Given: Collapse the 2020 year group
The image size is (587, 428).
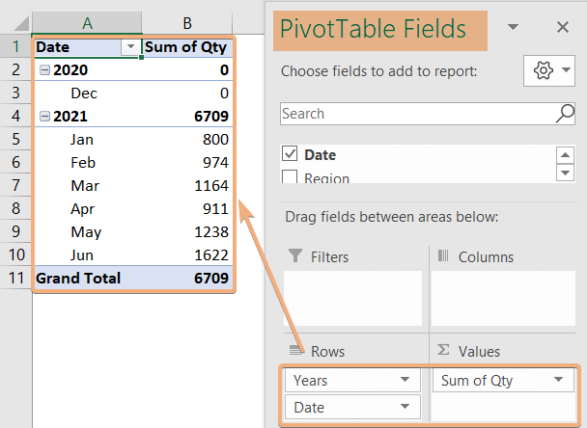Looking at the screenshot, I should point(44,70).
